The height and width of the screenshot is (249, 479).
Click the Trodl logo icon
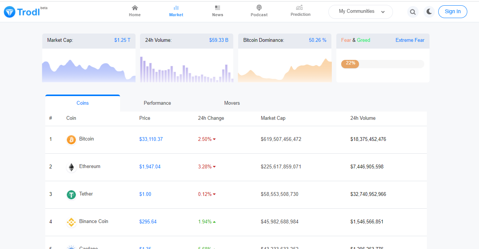(9, 12)
